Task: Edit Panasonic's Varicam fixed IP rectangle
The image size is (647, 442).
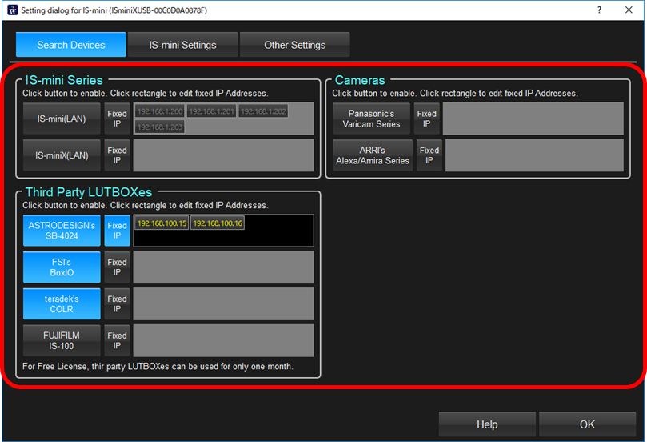Action: coord(533,119)
